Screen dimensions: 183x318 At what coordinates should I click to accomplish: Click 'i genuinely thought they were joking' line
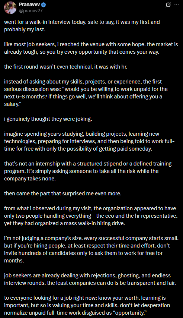(x=48, y=119)
